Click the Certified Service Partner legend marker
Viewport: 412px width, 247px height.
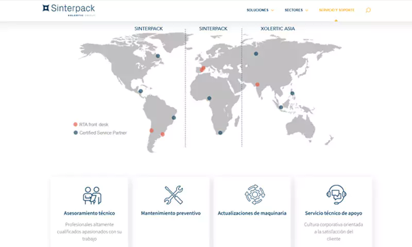point(76,133)
